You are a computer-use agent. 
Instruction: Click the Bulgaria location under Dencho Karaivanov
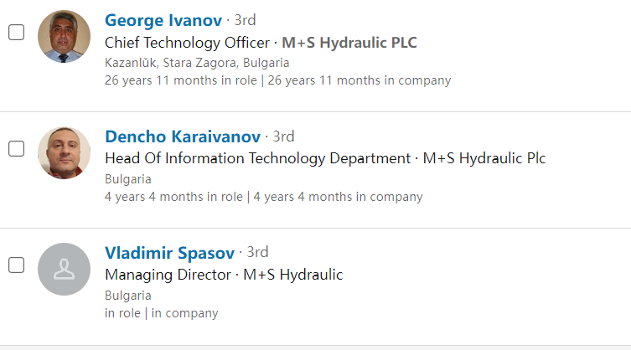[127, 179]
